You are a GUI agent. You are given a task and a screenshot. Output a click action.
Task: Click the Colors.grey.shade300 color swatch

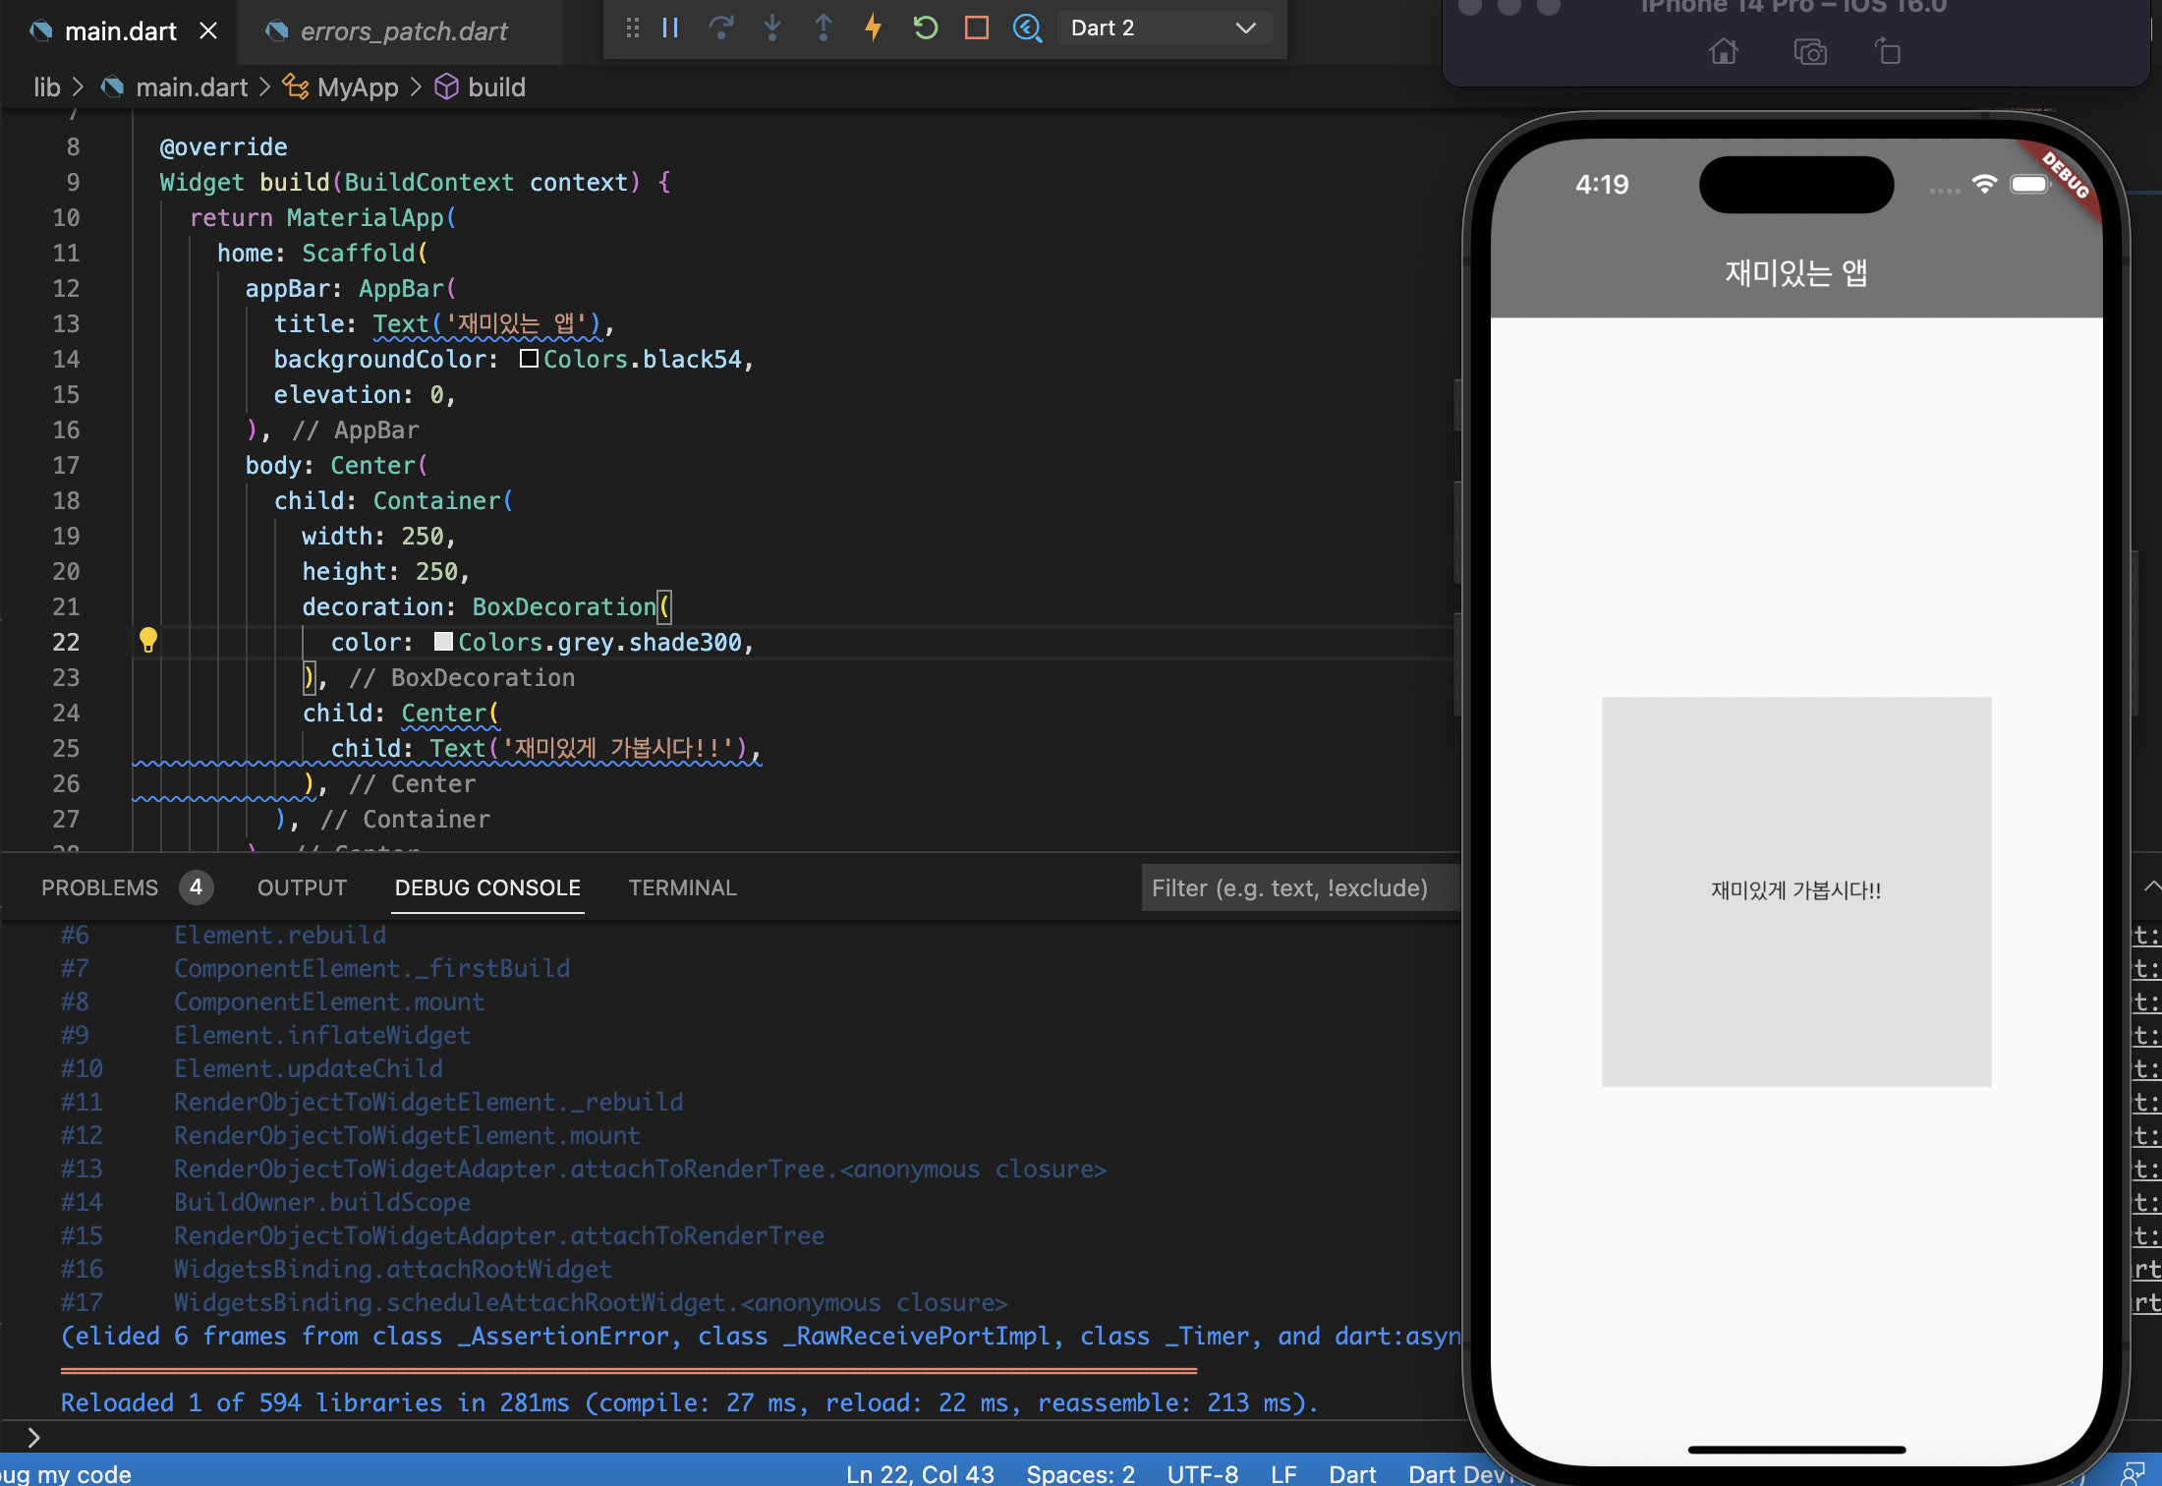[443, 642]
